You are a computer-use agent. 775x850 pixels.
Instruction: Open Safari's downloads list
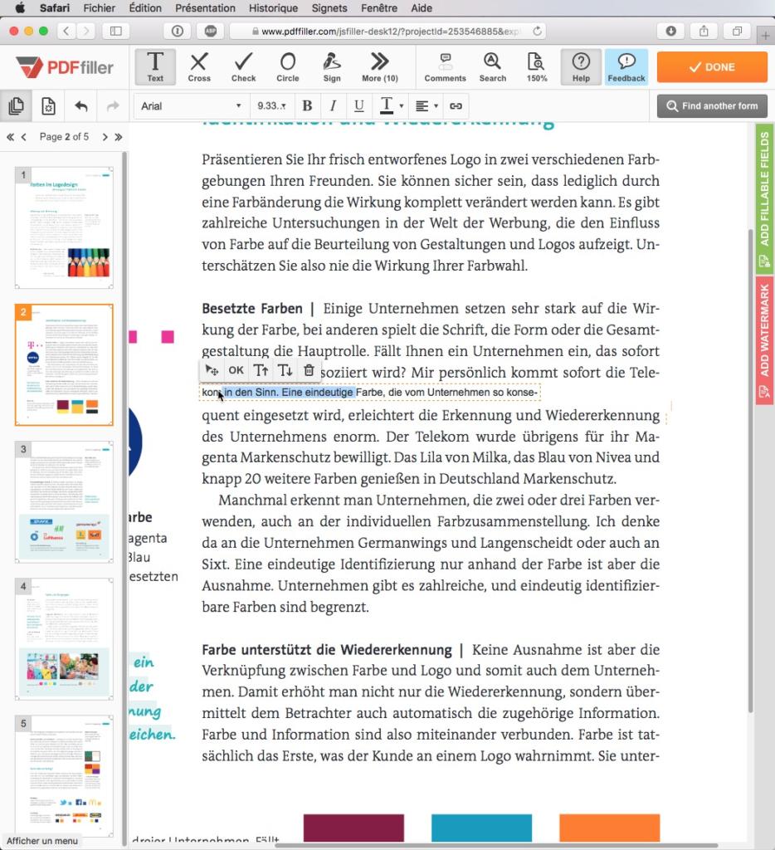[x=671, y=31]
